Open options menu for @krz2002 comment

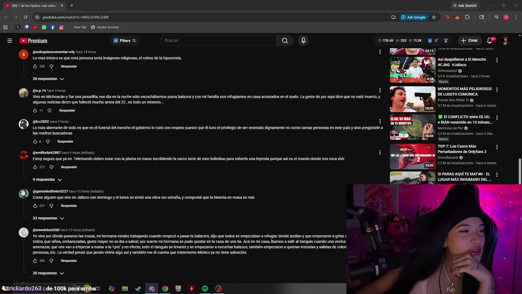(380, 121)
